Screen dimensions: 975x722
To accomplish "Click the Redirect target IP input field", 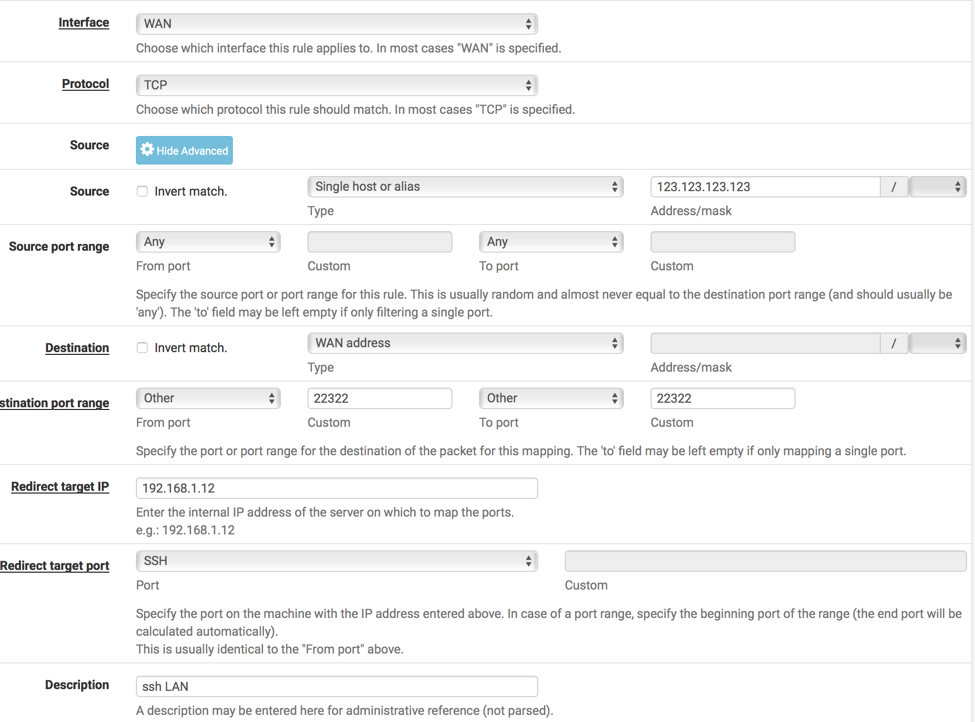I will click(336, 488).
